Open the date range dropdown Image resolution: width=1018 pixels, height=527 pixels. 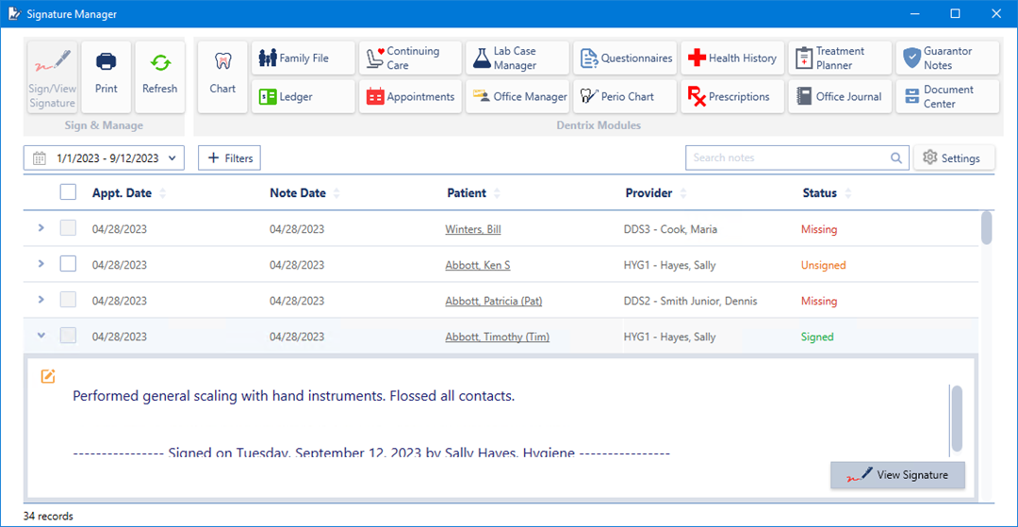pyautogui.click(x=104, y=158)
